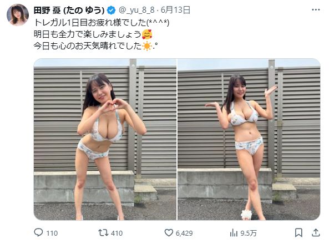The width and height of the screenshot is (329, 244).
Task: Click the sun emoji in tweet text
Action: click(x=147, y=46)
